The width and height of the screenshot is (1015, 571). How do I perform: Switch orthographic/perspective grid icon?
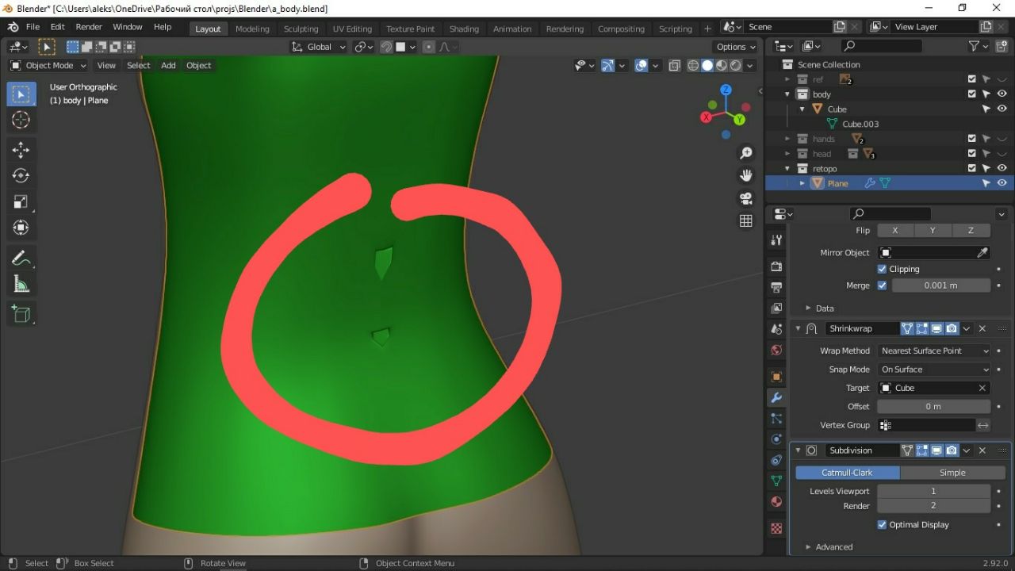pos(745,221)
